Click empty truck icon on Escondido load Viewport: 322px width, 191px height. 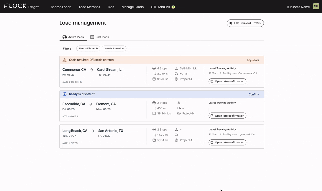pyautogui.click(x=179, y=108)
